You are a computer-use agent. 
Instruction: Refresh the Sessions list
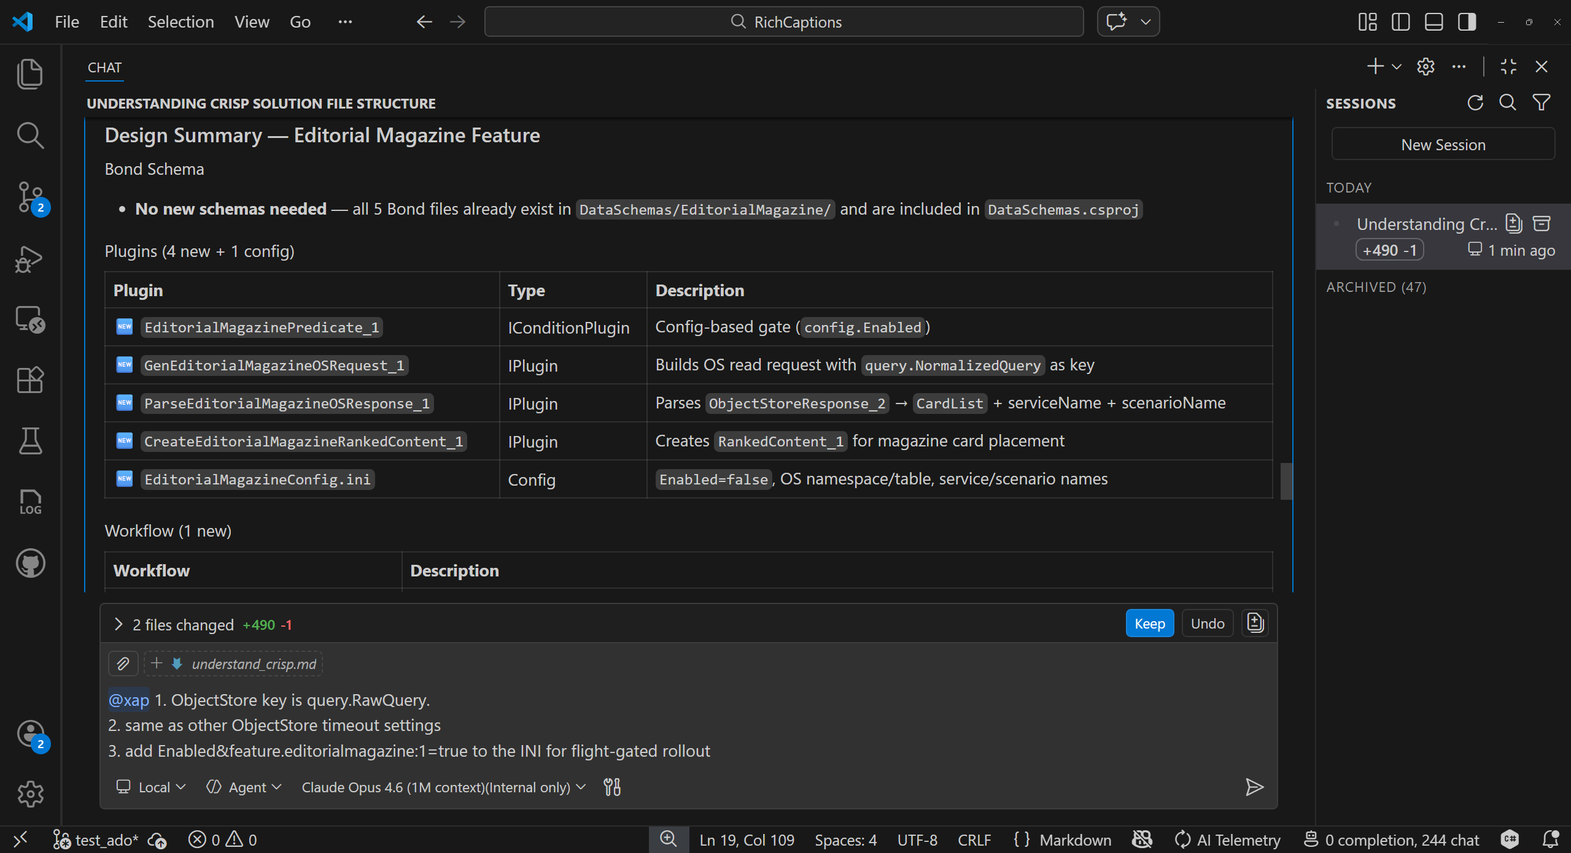(1475, 102)
